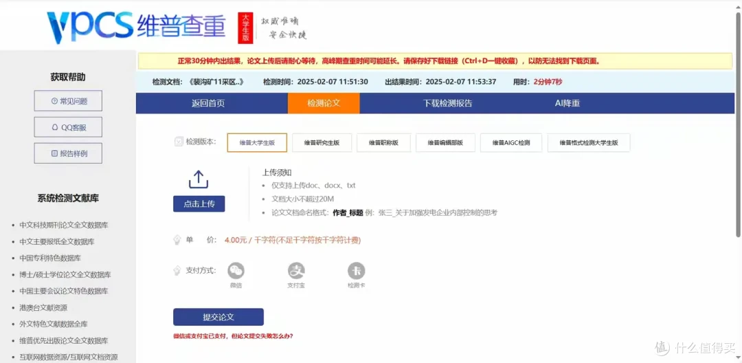Select the 检测卡 payment icon
The height and width of the screenshot is (363, 742).
coord(357,271)
